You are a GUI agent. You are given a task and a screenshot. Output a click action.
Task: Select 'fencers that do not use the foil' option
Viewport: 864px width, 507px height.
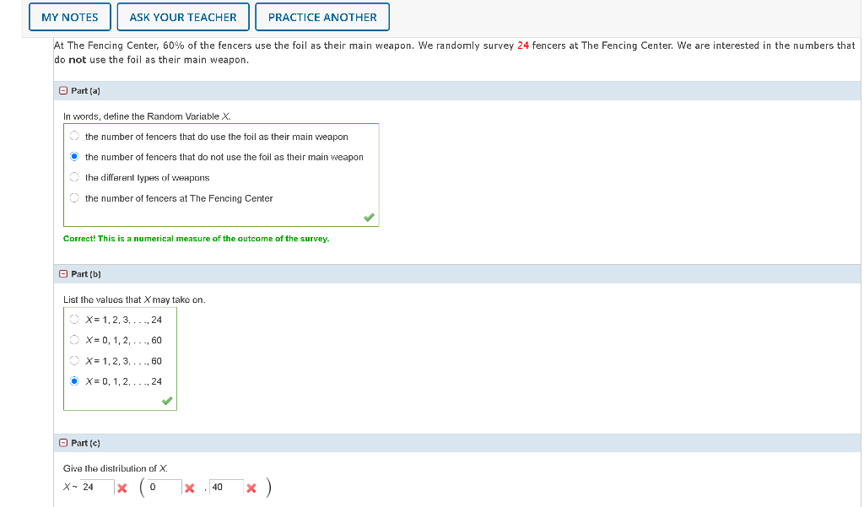(x=74, y=157)
